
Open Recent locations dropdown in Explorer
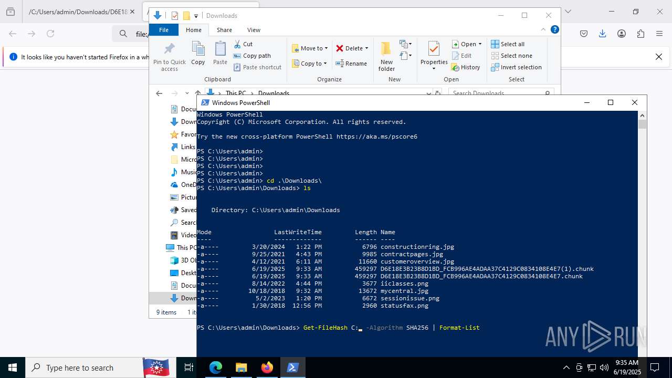pyautogui.click(x=187, y=93)
